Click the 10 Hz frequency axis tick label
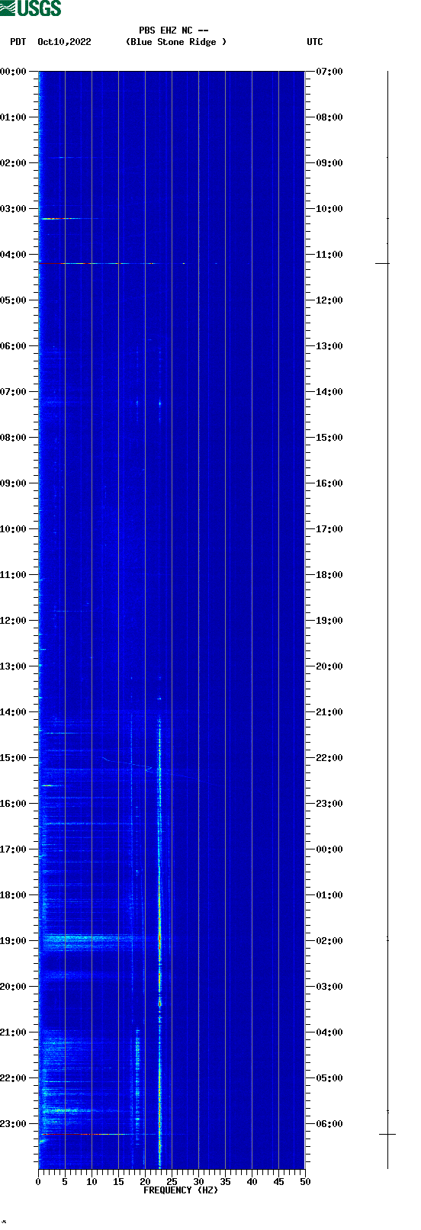421x1230 pixels. tap(92, 1181)
